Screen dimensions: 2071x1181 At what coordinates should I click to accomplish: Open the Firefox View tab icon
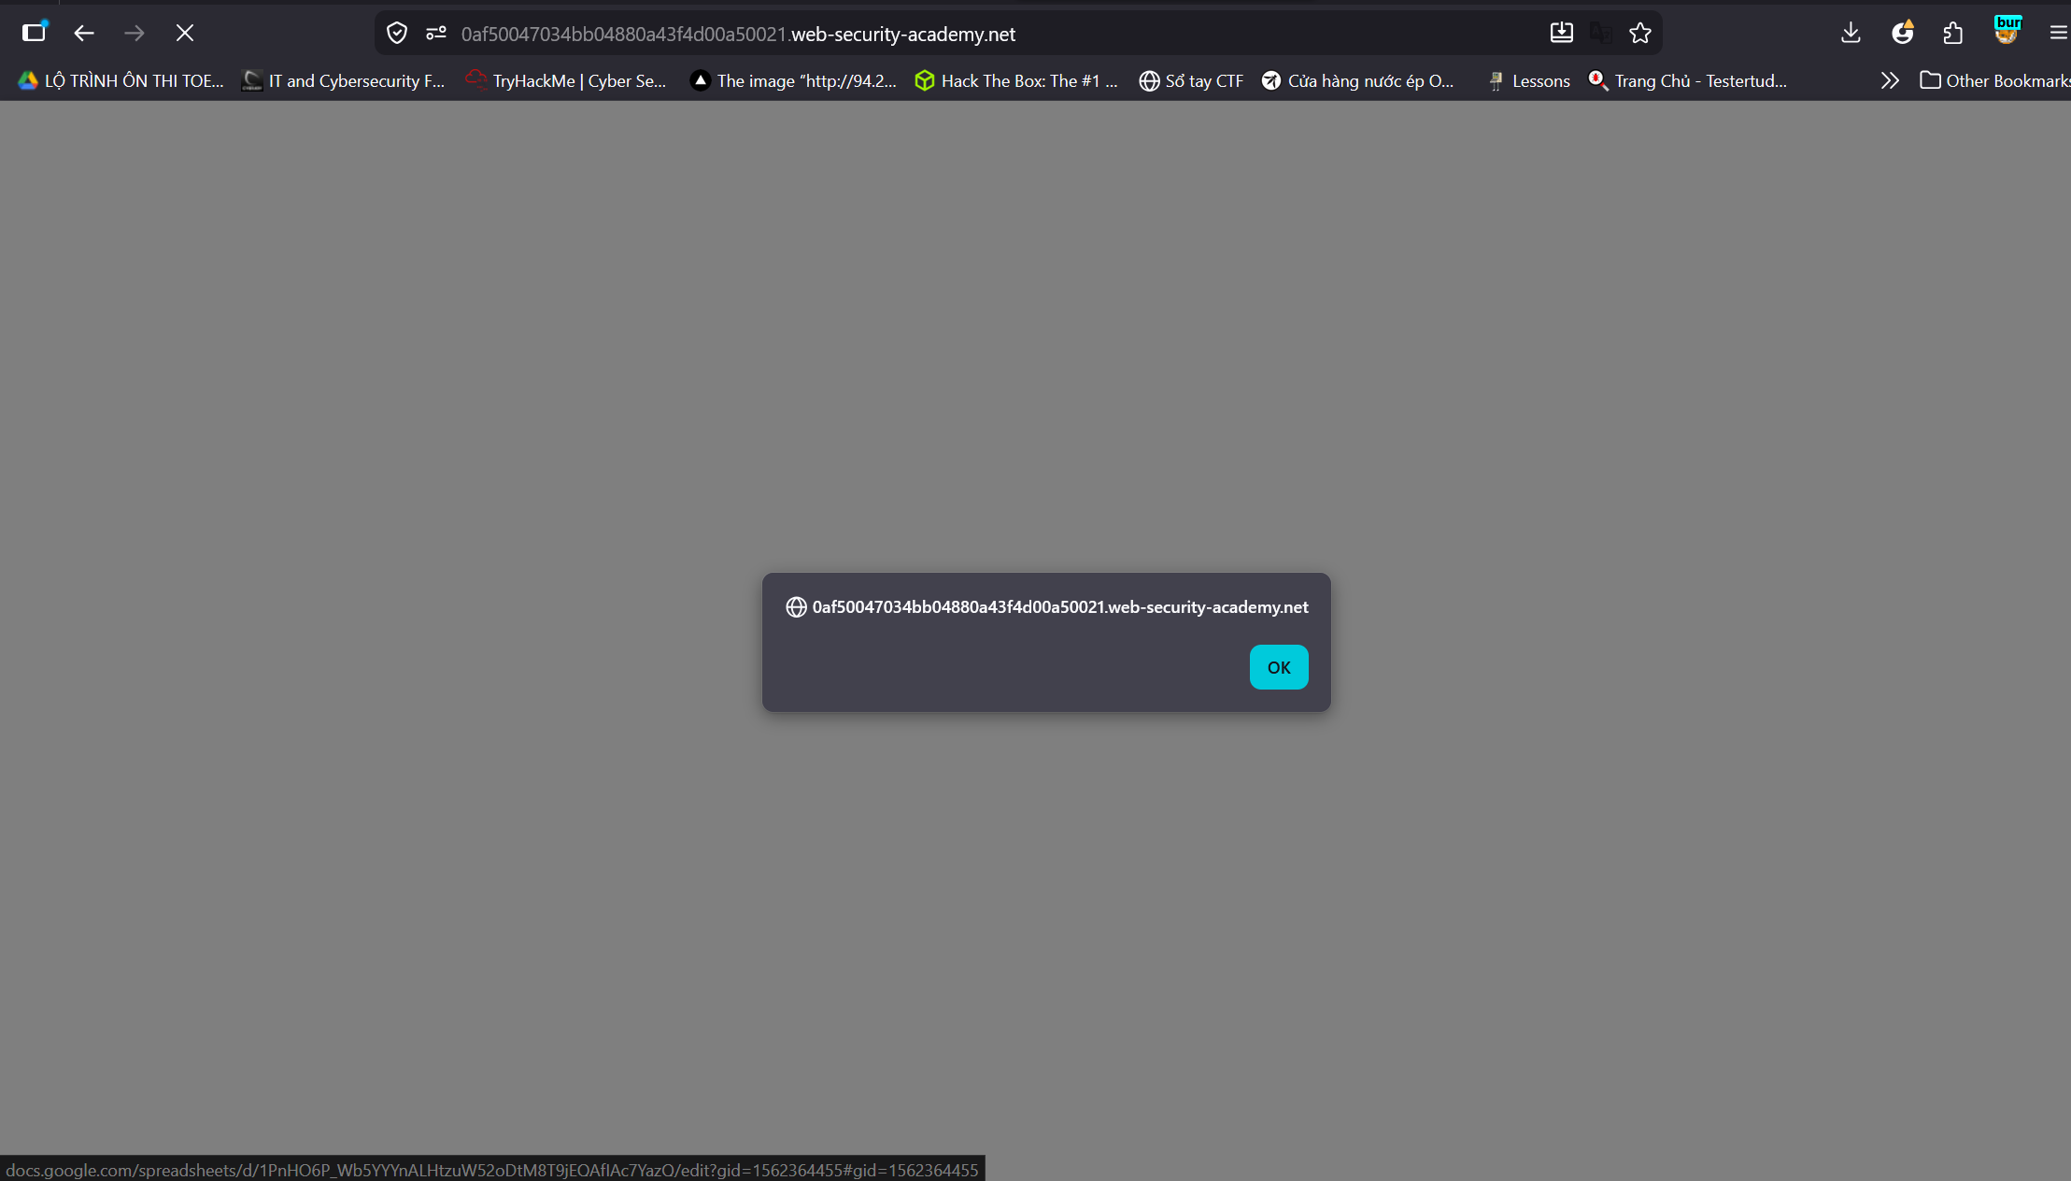tap(35, 33)
